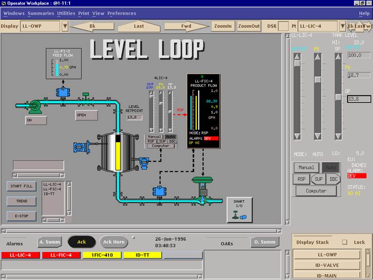This screenshot has height=280, width=373.
Task: Toggle the Lock checkbox in Display Stack
Action: 345,242
